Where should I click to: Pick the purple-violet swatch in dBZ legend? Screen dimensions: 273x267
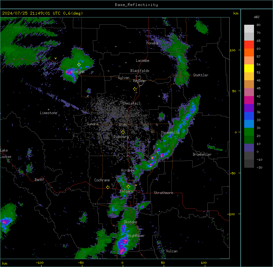249,108
